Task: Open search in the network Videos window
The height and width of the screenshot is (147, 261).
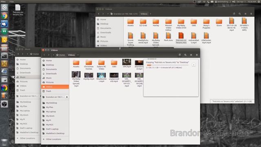Action: (x=240, y=14)
